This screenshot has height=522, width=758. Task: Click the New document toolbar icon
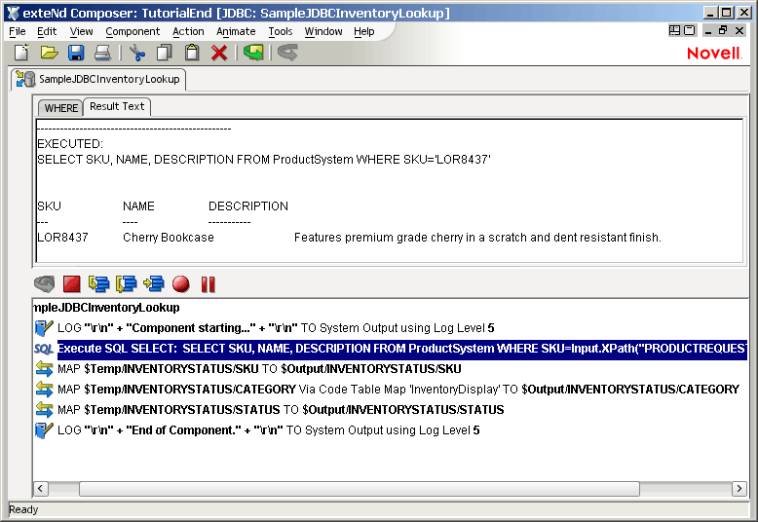pos(21,53)
